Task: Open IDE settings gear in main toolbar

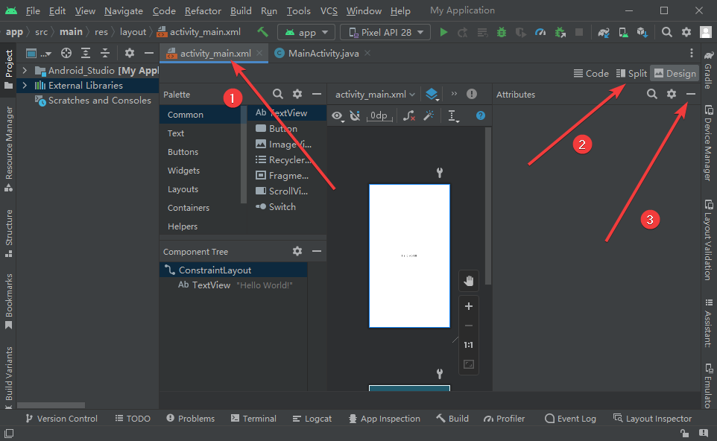Action: [x=686, y=32]
